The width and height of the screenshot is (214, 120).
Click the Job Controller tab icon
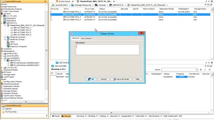click(x=57, y=63)
